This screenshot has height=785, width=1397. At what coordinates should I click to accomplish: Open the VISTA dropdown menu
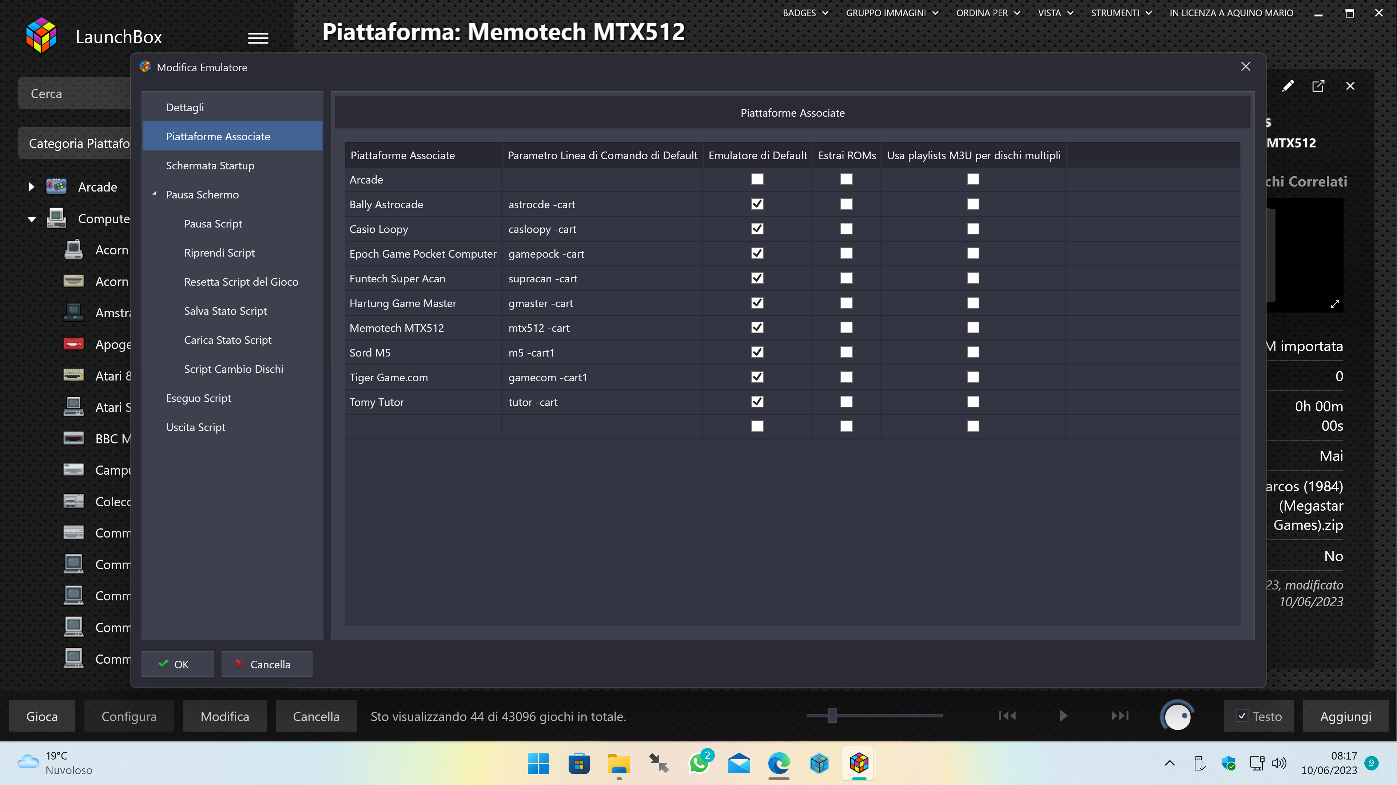pos(1055,13)
